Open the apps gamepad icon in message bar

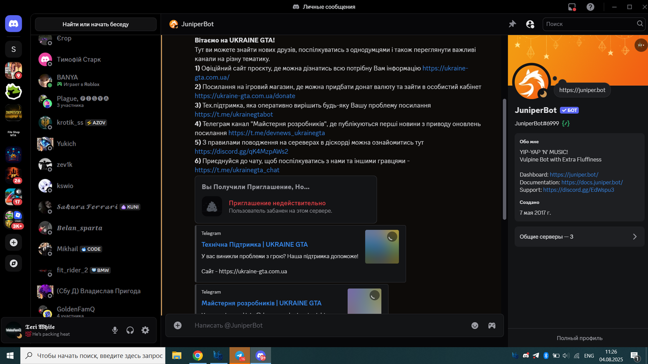[x=492, y=326]
